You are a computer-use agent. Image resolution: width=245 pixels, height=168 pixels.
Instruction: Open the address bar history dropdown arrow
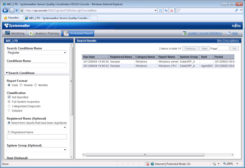156,11
